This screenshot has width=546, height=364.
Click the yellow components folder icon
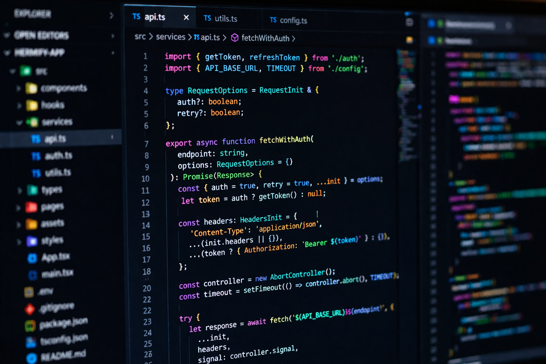click(31, 88)
